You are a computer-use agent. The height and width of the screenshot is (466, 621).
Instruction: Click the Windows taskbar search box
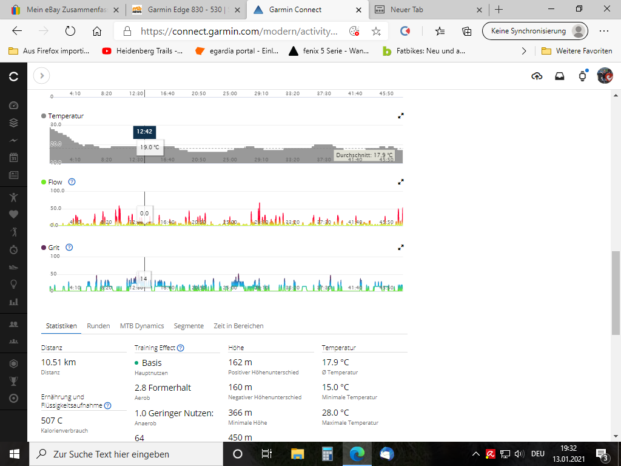click(121, 454)
